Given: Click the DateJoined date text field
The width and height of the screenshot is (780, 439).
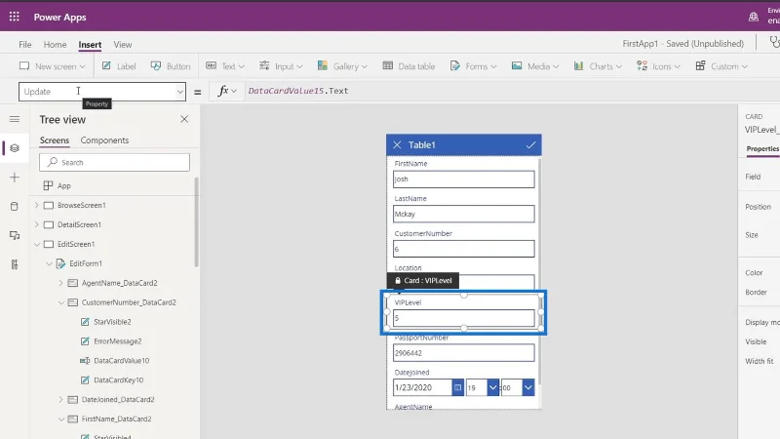Looking at the screenshot, I should click(422, 387).
